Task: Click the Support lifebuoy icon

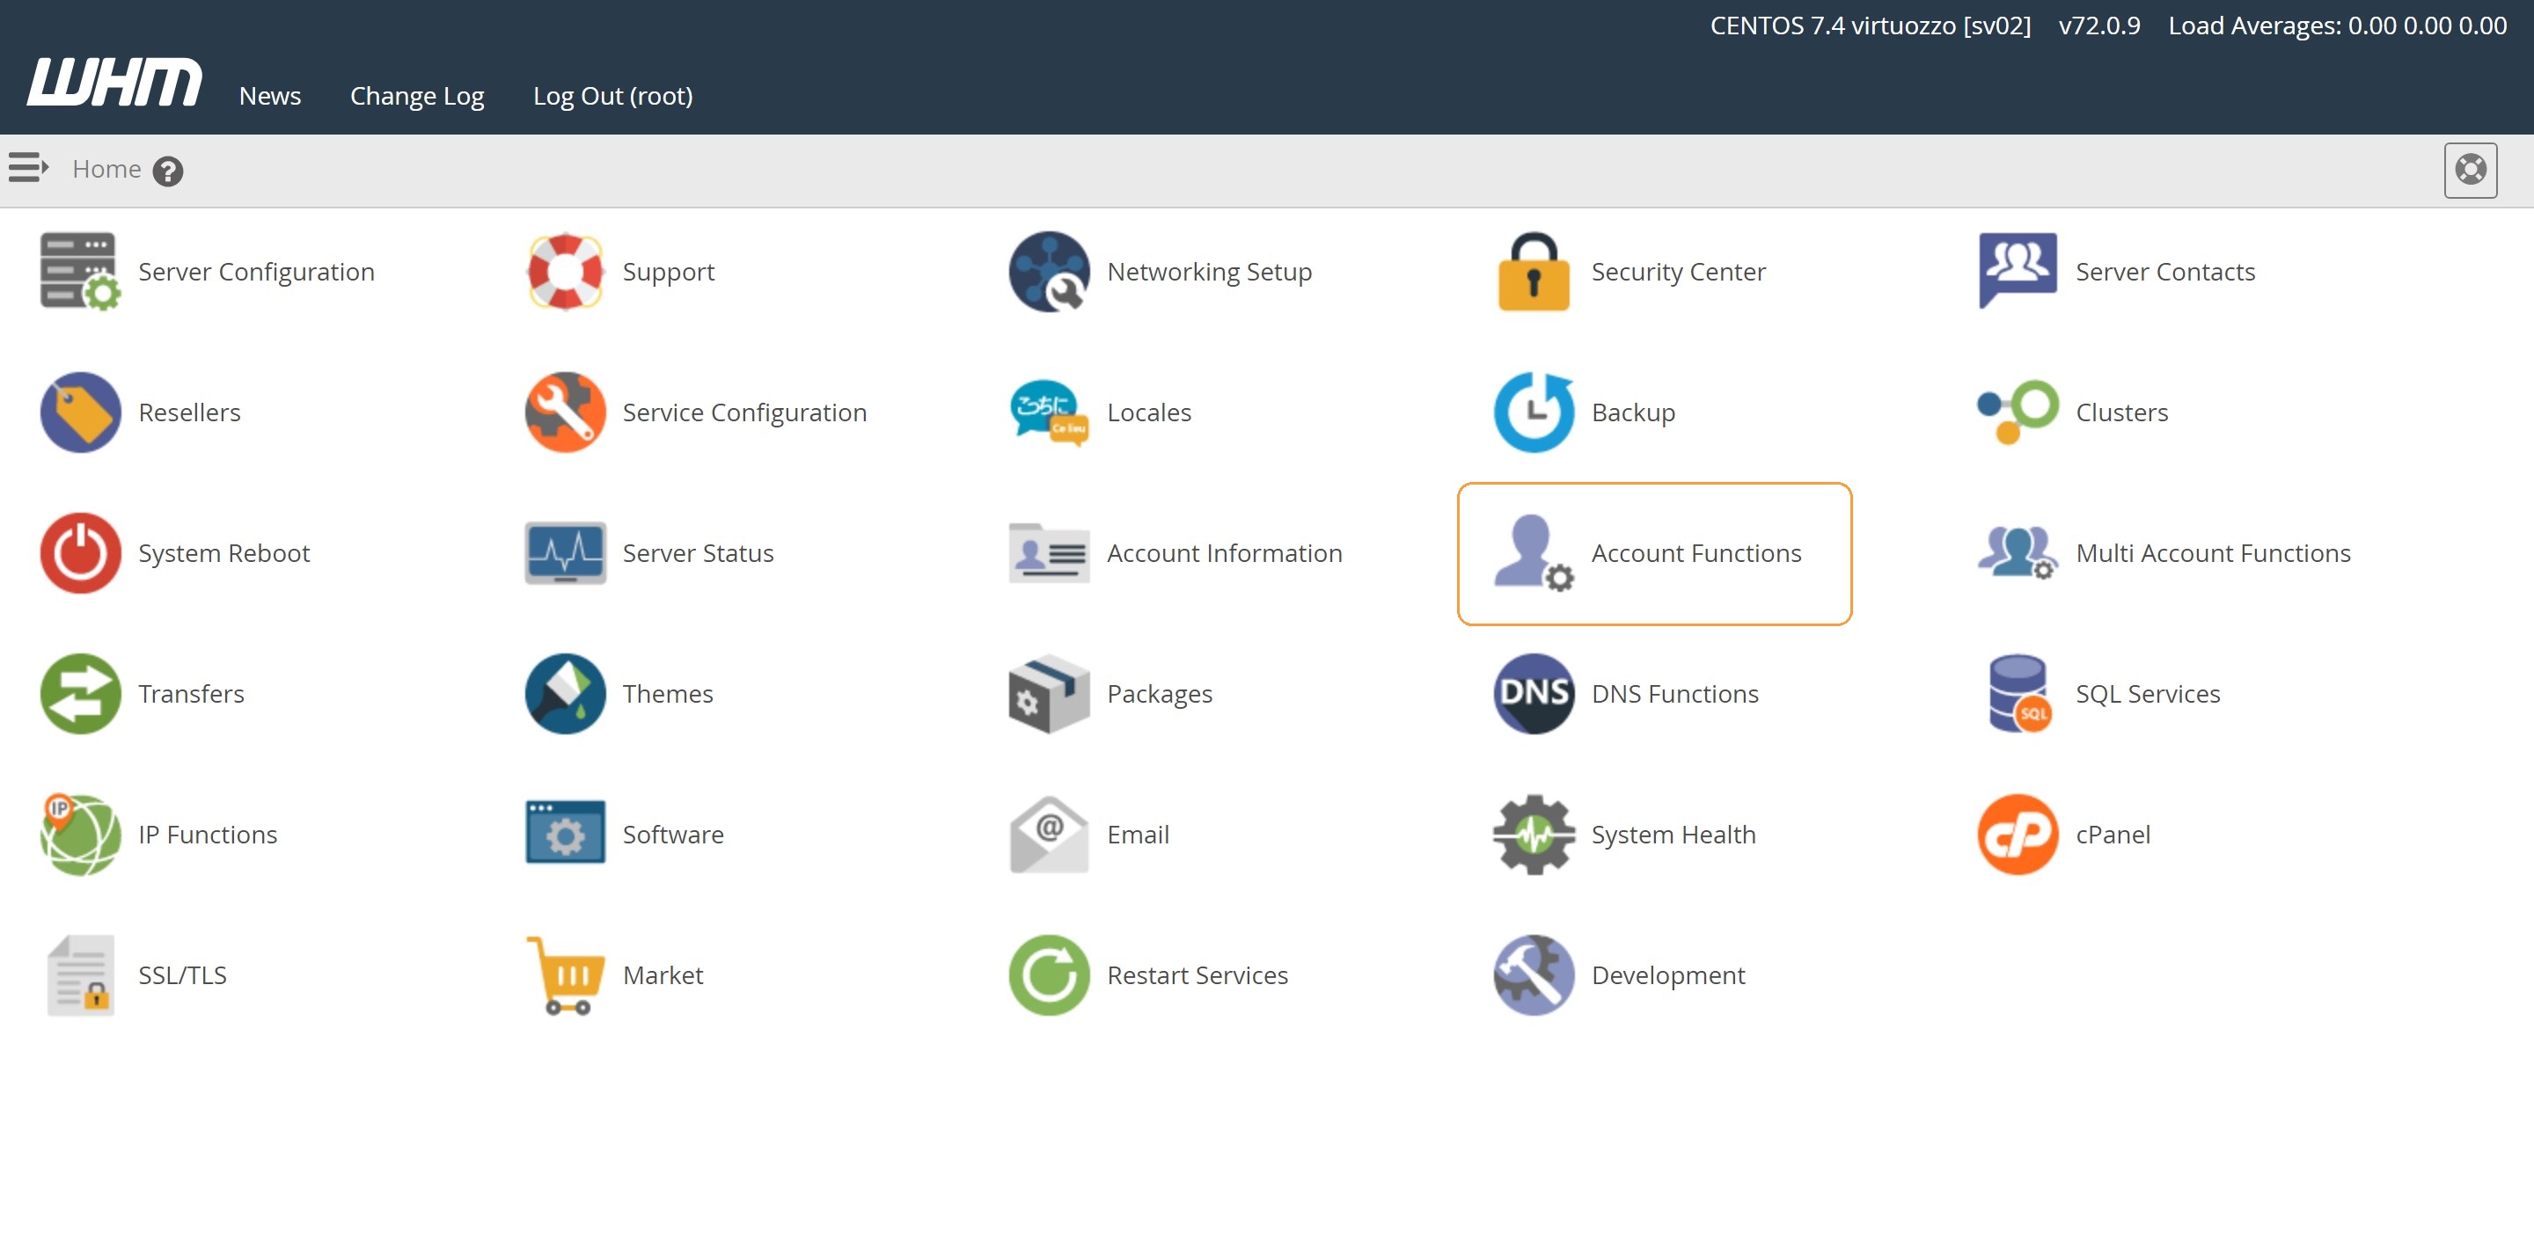Action: coord(565,272)
